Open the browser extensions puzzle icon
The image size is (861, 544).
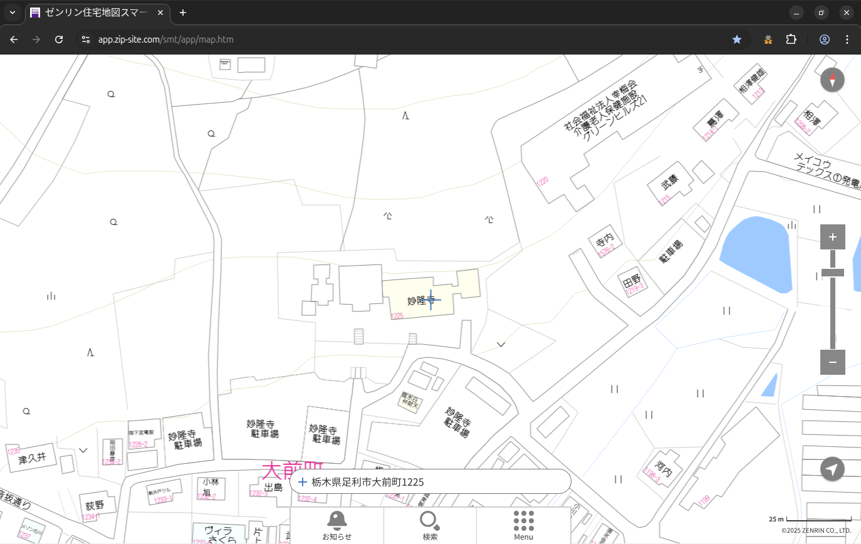click(x=791, y=39)
